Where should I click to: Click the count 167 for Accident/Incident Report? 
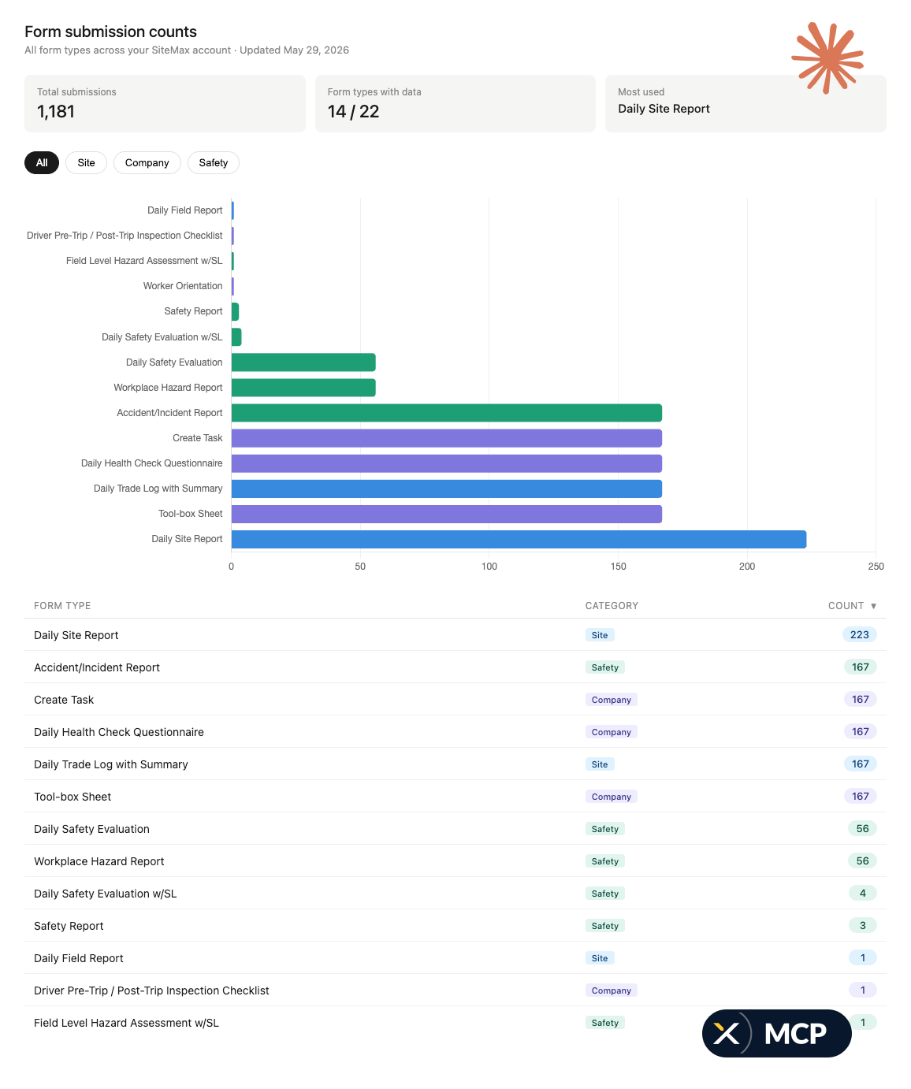point(861,667)
